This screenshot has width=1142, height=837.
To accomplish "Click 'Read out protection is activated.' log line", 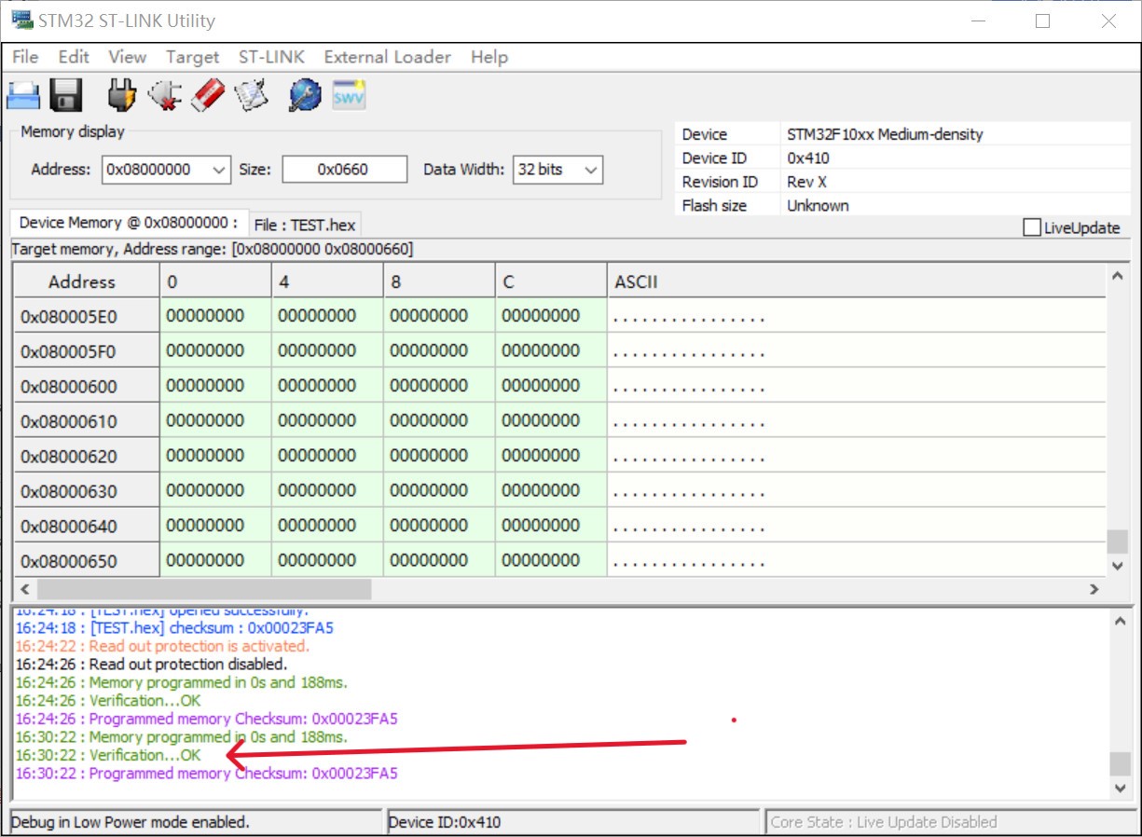I will 162,646.
